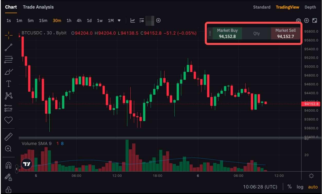Click the Market Sell button
This screenshot has width=322, height=194.
[x=285, y=33]
